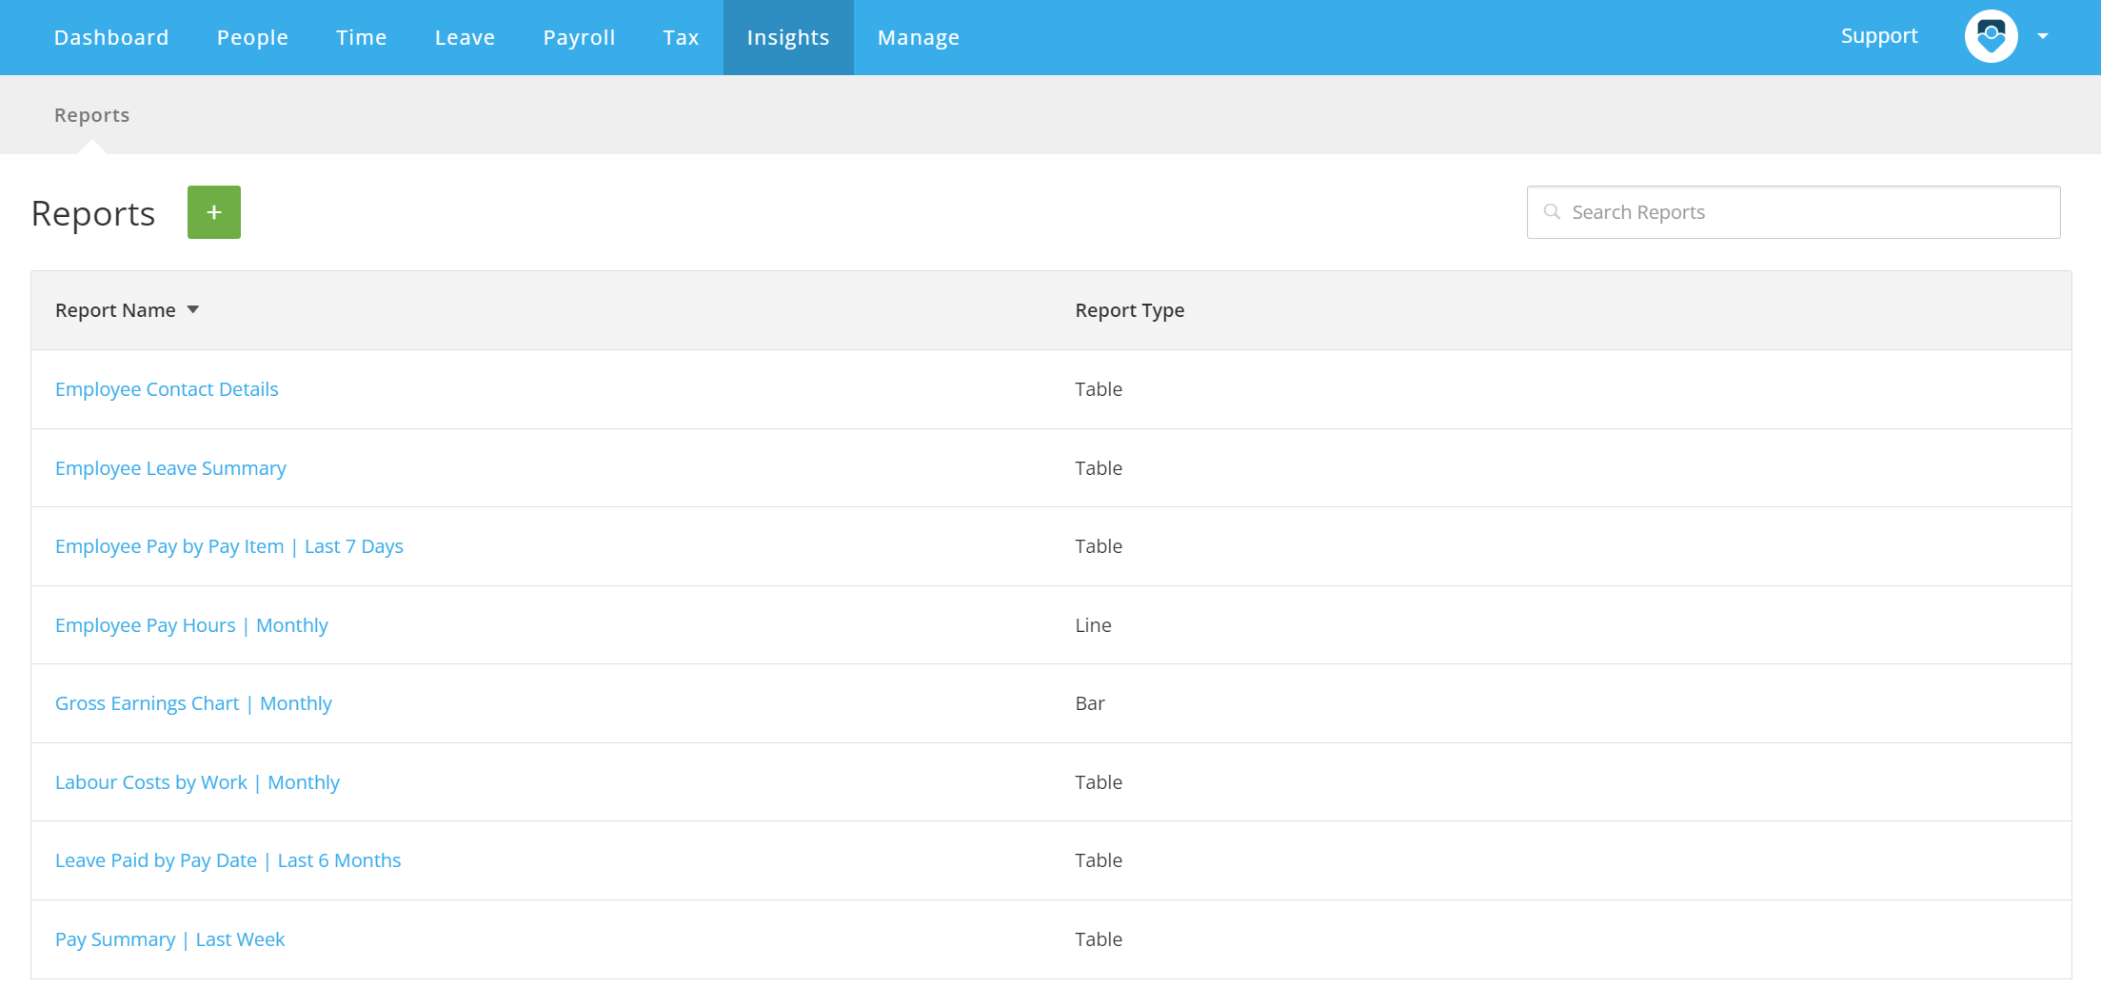Select the Reports sub-navigation tab
This screenshot has height=1007, width=2101.
pos(91,115)
